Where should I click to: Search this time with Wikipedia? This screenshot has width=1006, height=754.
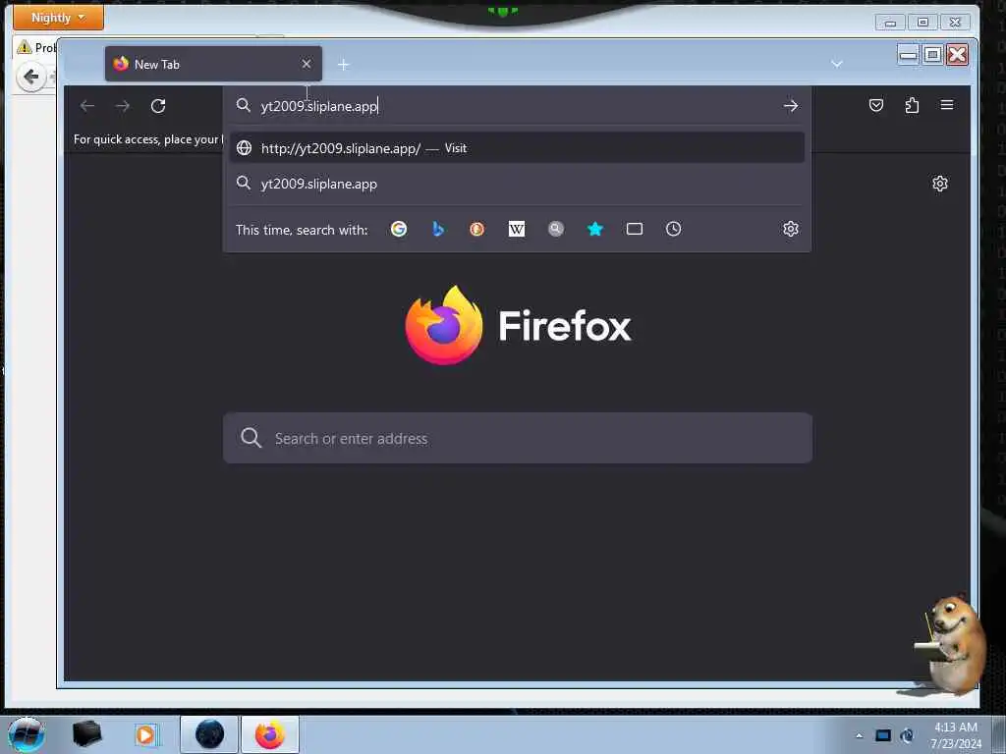(517, 229)
